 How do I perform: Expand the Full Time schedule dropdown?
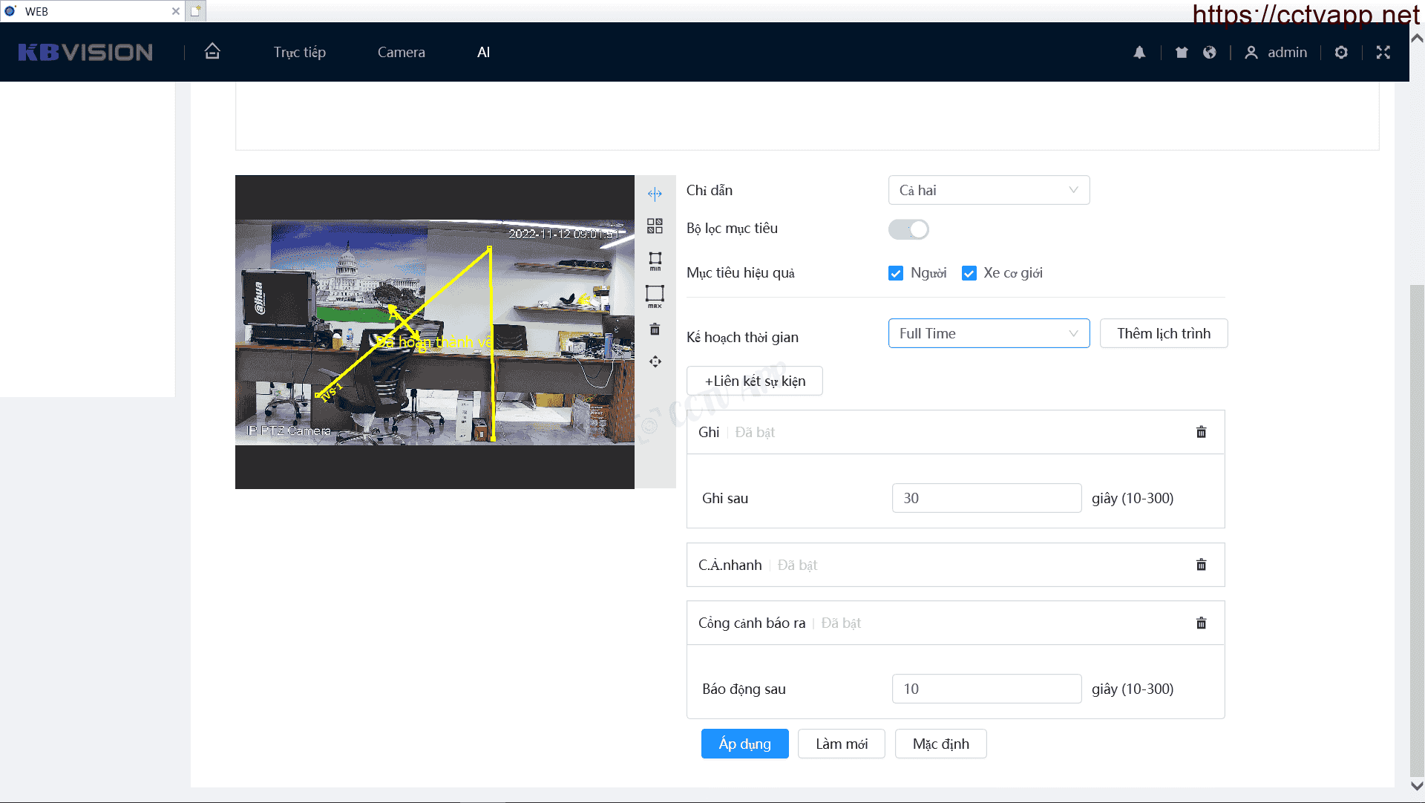click(x=988, y=333)
